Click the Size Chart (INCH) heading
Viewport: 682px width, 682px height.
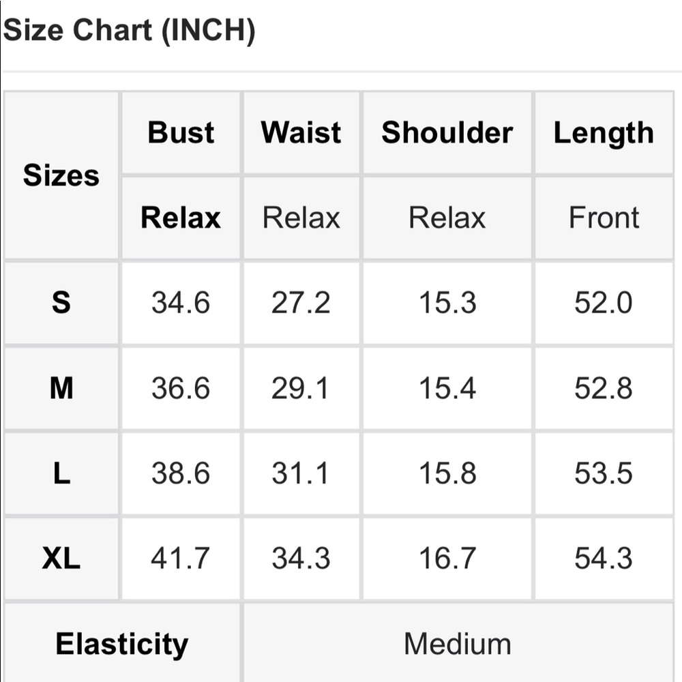click(x=129, y=31)
